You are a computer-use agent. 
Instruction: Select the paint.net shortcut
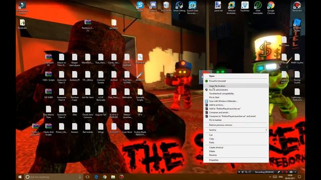219,6
